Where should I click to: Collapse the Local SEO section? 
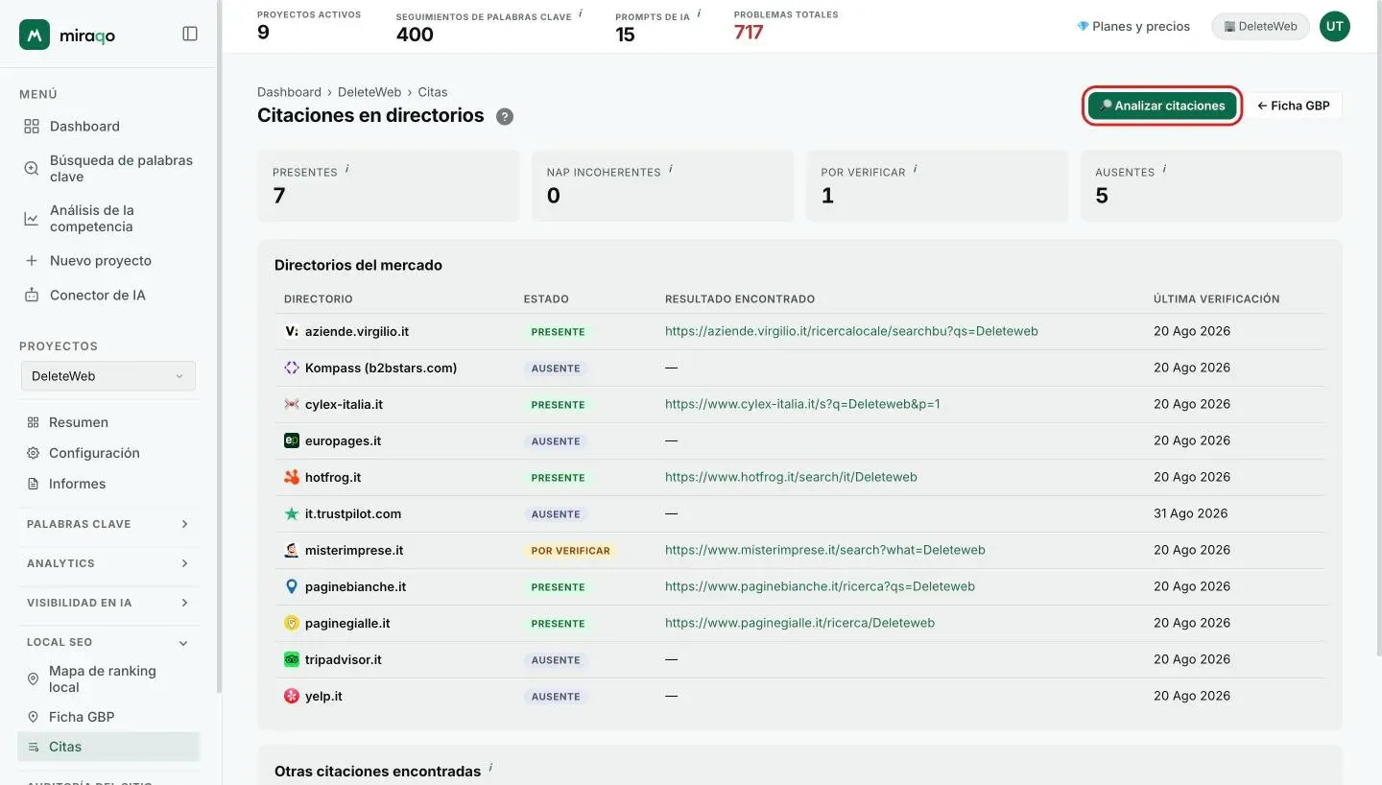tap(108, 642)
